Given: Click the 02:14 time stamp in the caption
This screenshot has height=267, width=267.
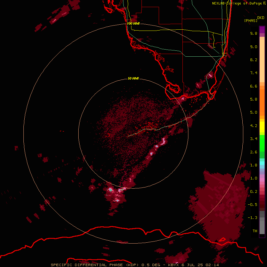Looking at the screenshot, I should pos(212,265).
